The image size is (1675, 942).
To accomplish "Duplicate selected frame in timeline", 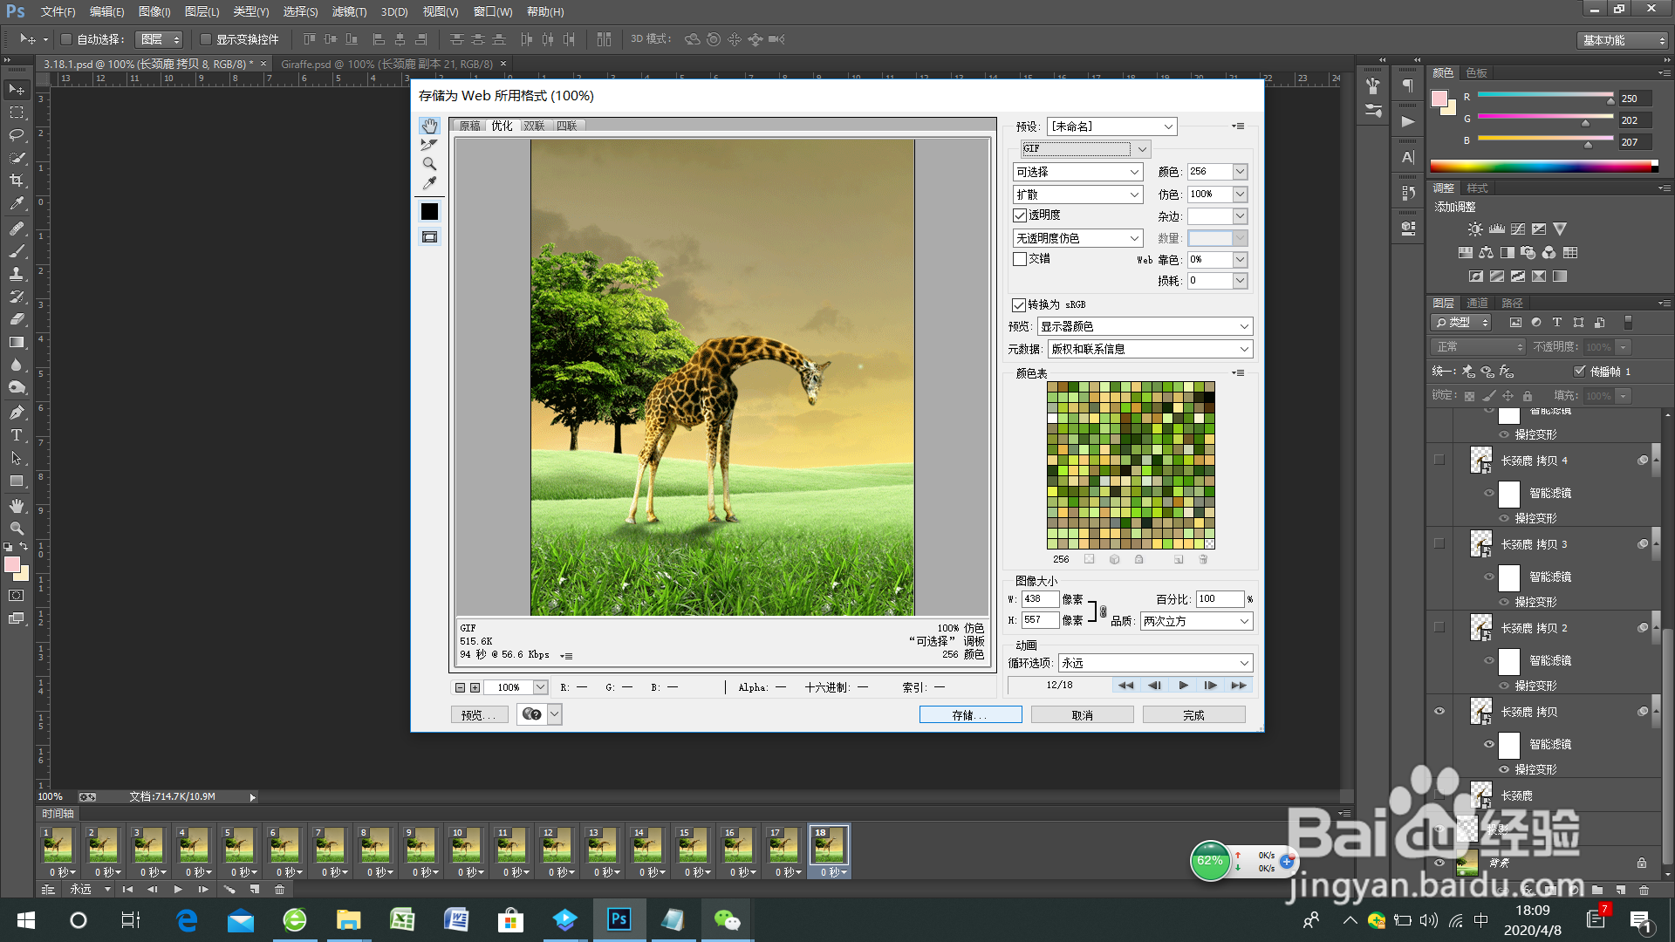I will click(254, 890).
